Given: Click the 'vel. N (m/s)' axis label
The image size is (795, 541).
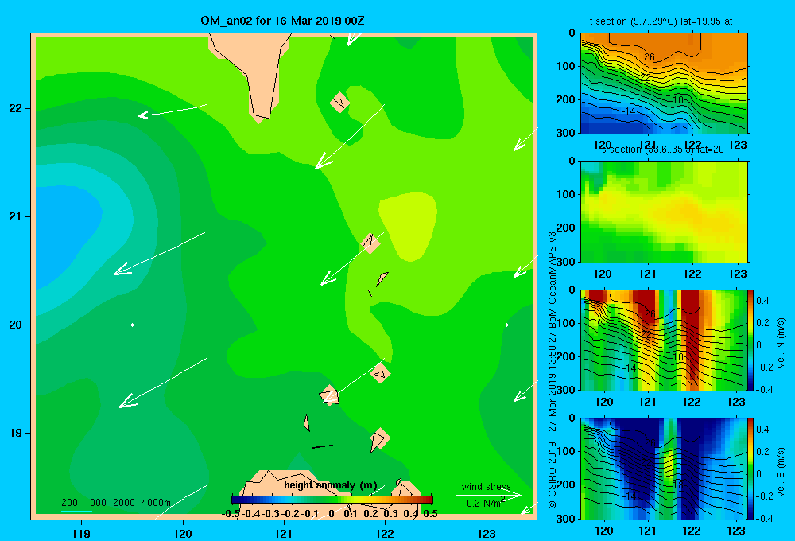Looking at the screenshot, I should (x=781, y=343).
